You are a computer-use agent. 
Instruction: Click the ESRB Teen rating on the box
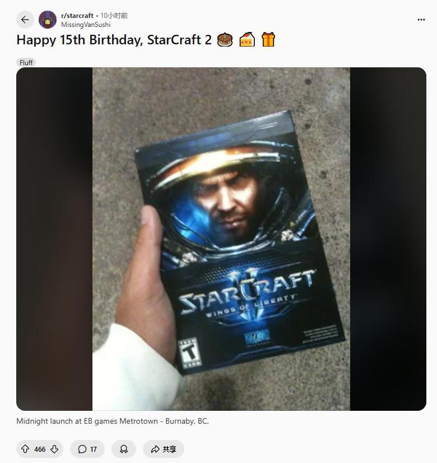point(190,354)
